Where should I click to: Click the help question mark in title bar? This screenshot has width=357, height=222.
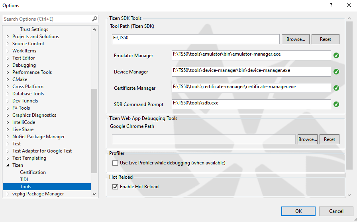coord(331,6)
